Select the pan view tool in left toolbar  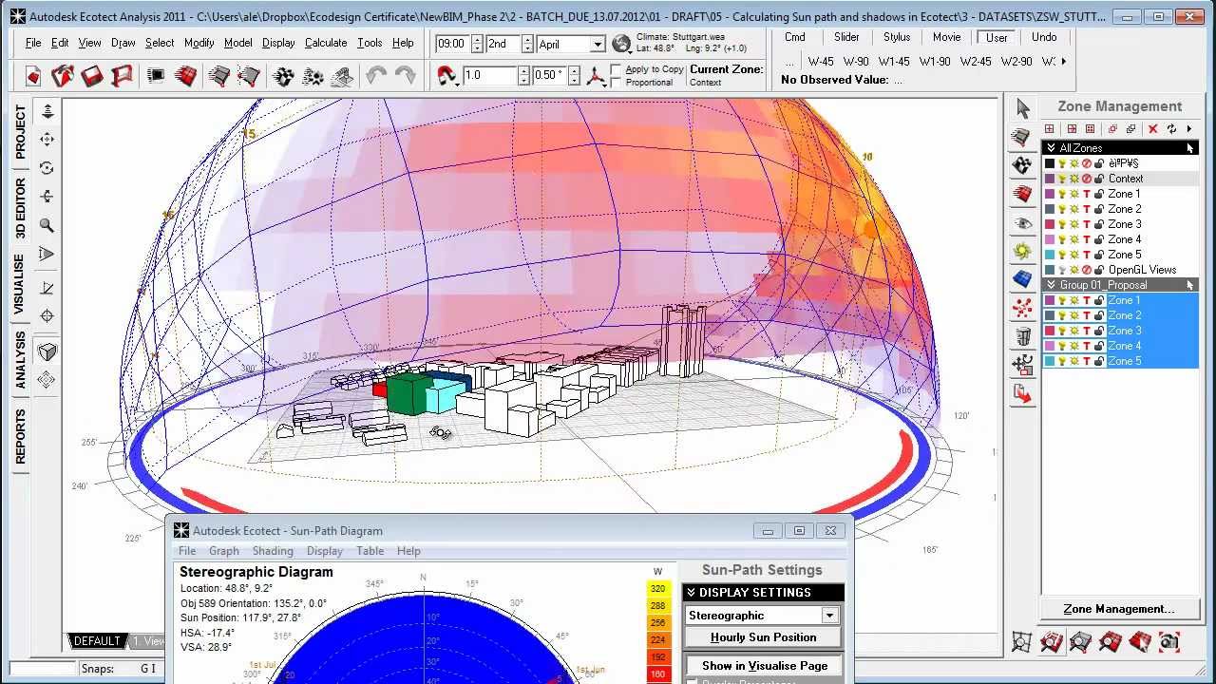[x=47, y=140]
